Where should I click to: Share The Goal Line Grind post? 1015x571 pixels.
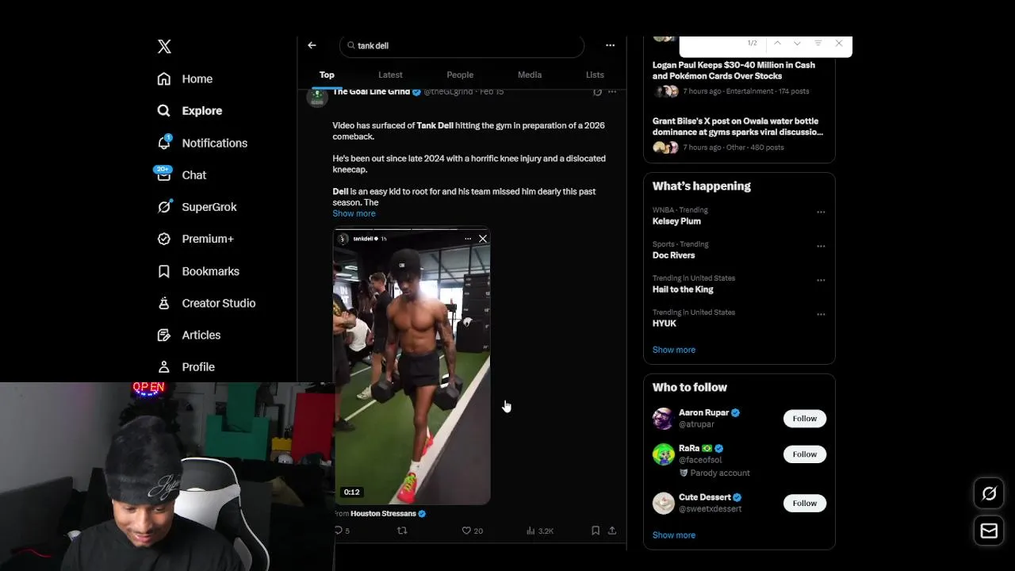(611, 531)
